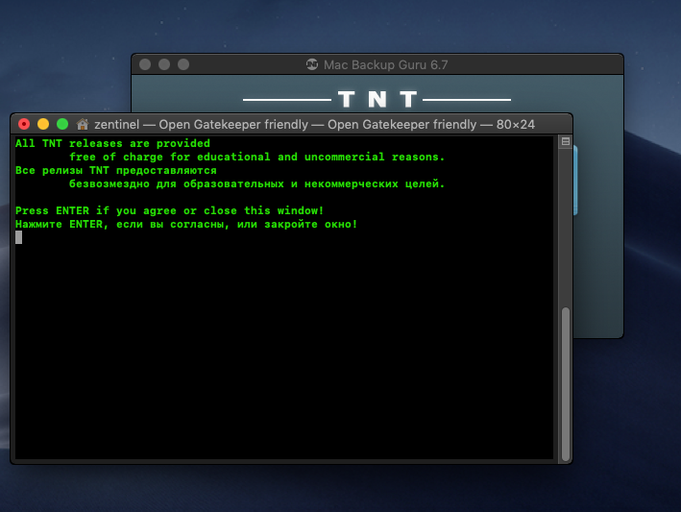Zoom the Mac Backup Guru window

[183, 64]
